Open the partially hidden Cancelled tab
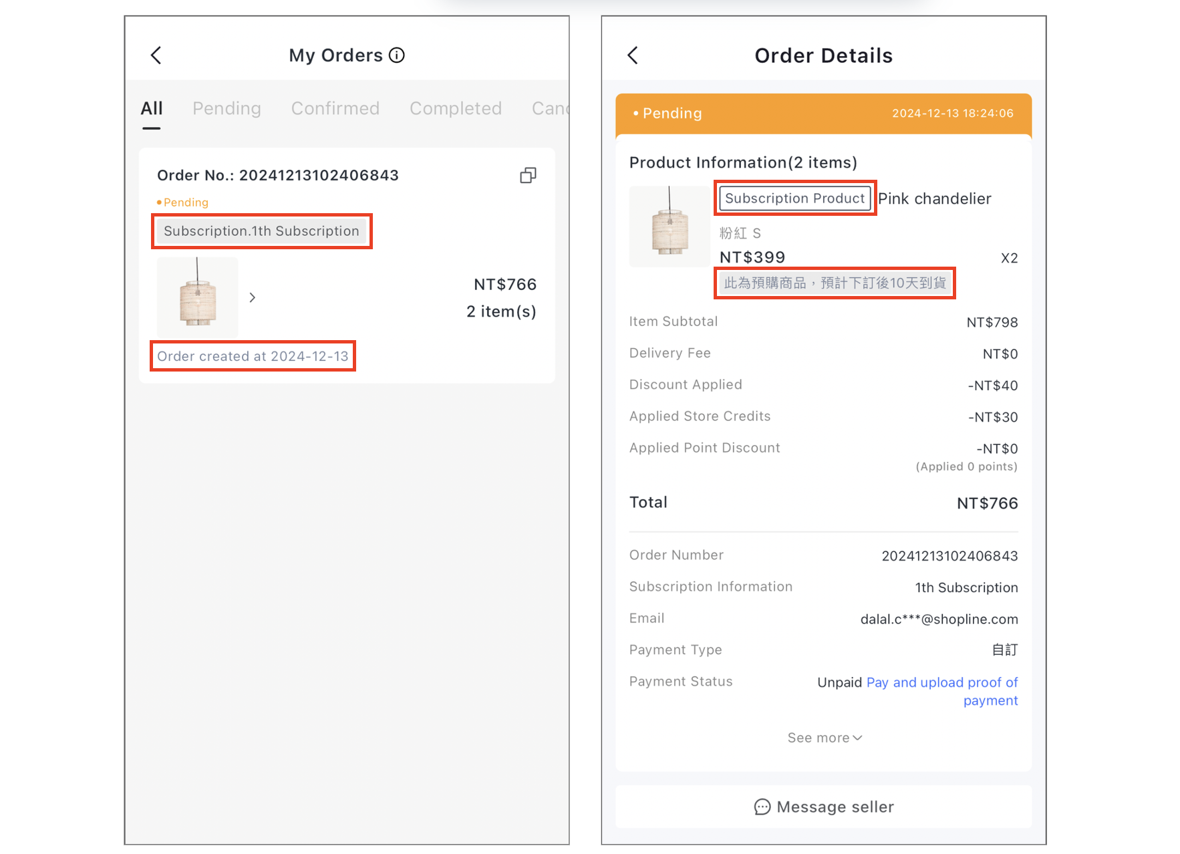Screen dimensions: 1180x854 (550, 108)
